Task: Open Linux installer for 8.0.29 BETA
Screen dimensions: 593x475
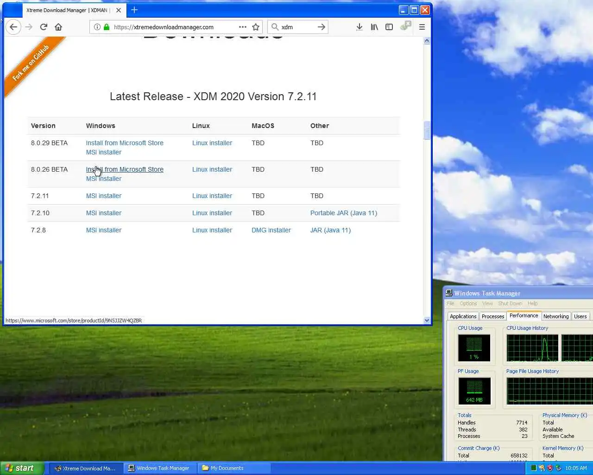Action: pos(212,143)
